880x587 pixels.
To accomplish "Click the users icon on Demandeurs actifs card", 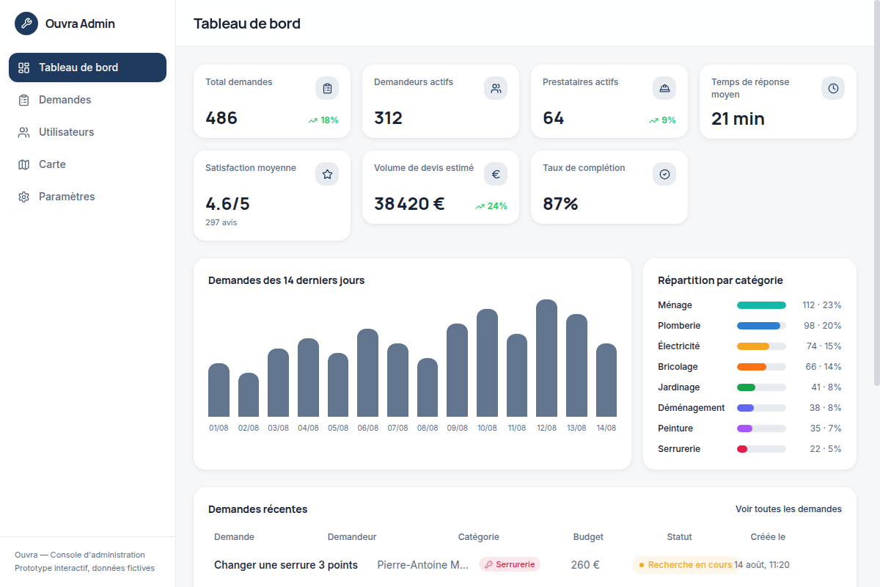I will (496, 88).
